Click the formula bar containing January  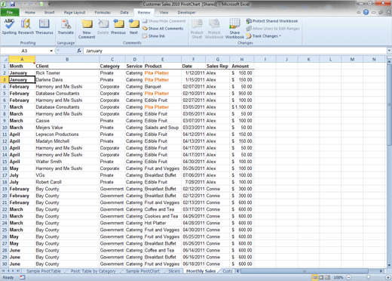pos(235,51)
